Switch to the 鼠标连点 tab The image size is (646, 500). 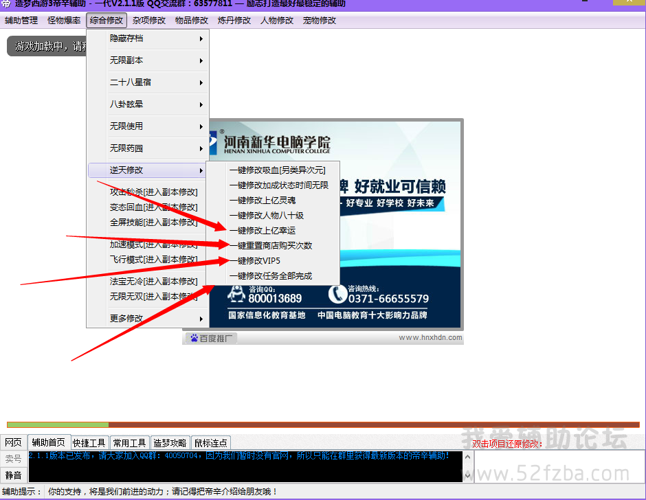point(210,443)
